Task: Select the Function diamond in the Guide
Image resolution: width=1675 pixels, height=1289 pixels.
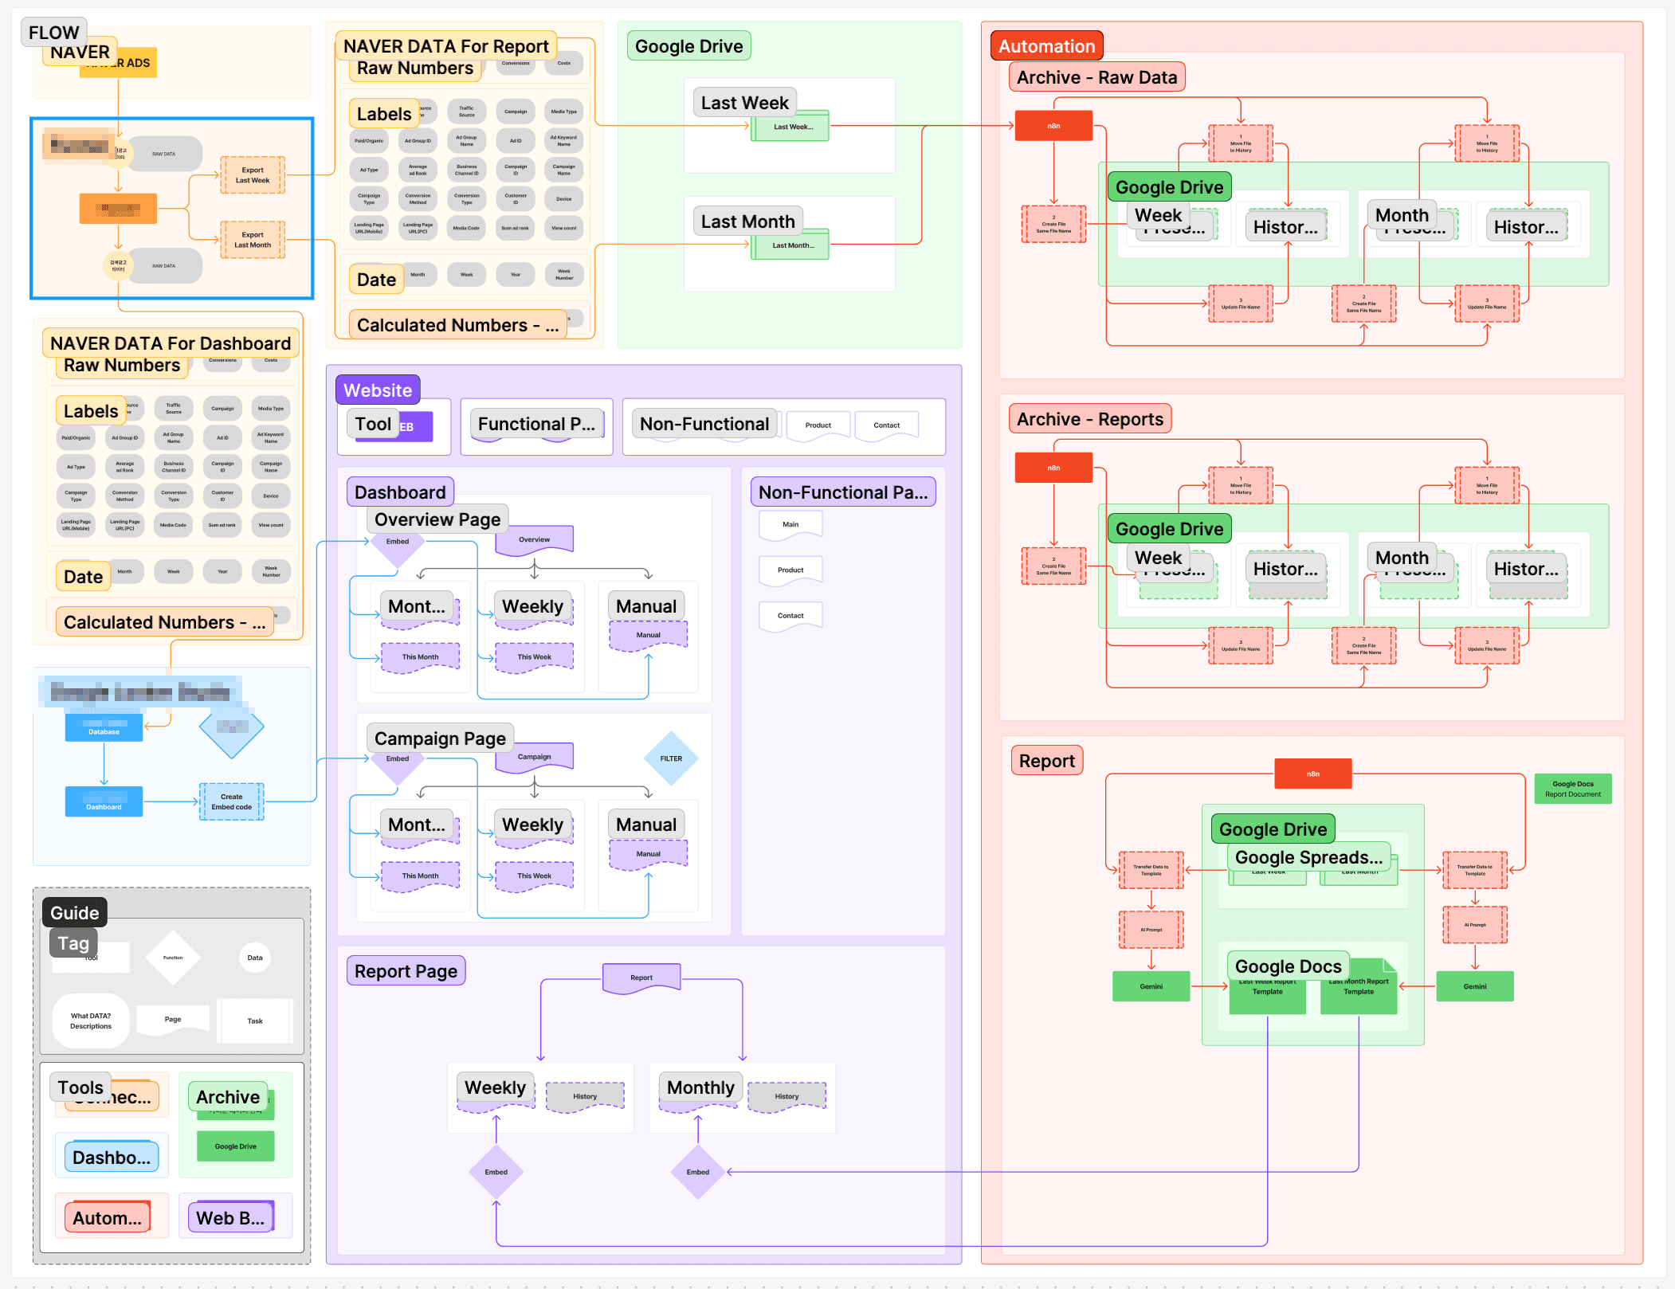Action: (x=173, y=958)
